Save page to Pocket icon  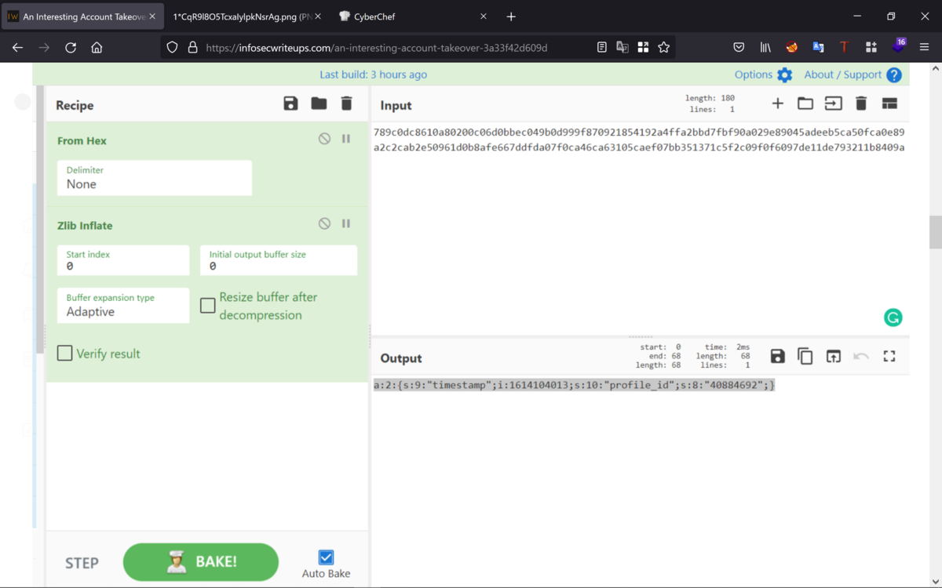point(739,47)
